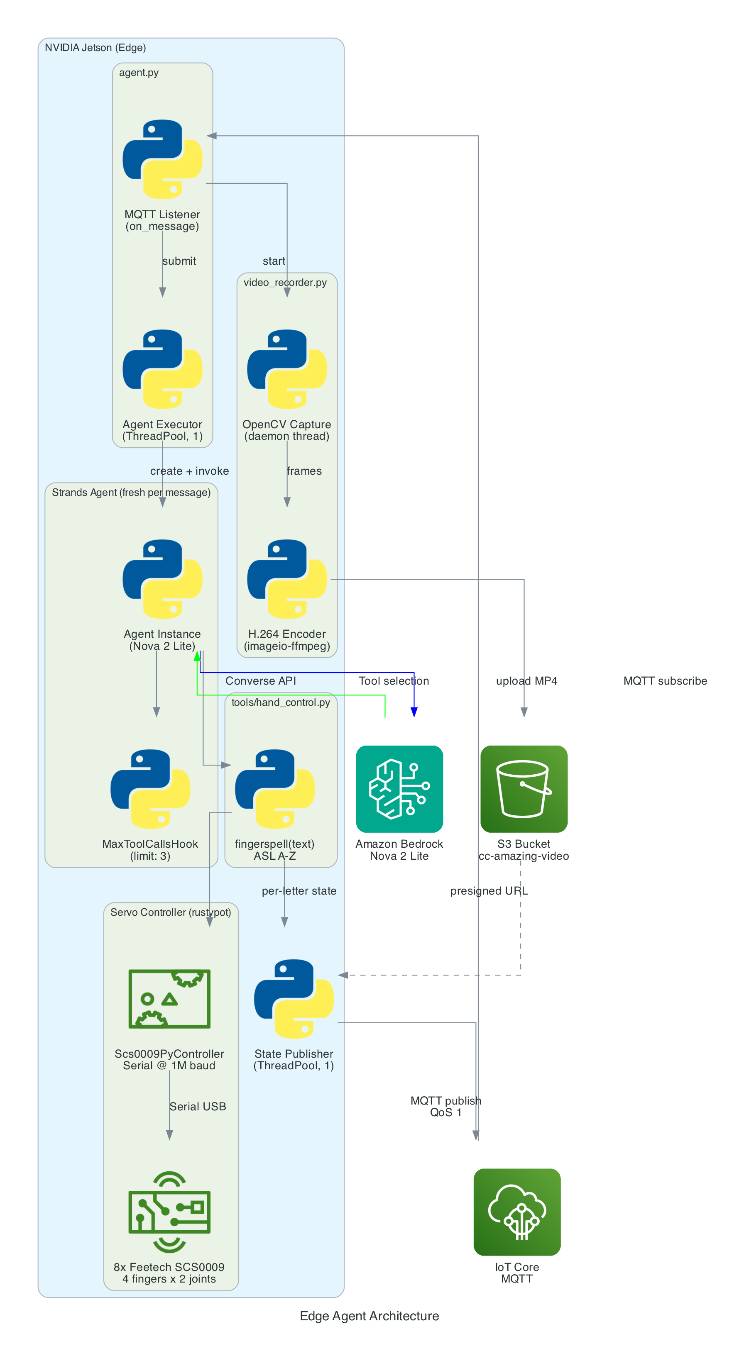This screenshot has width=739, height=1356.
Task: Collapse the NVIDIA Jetson (Edge) container
Action: [x=96, y=47]
